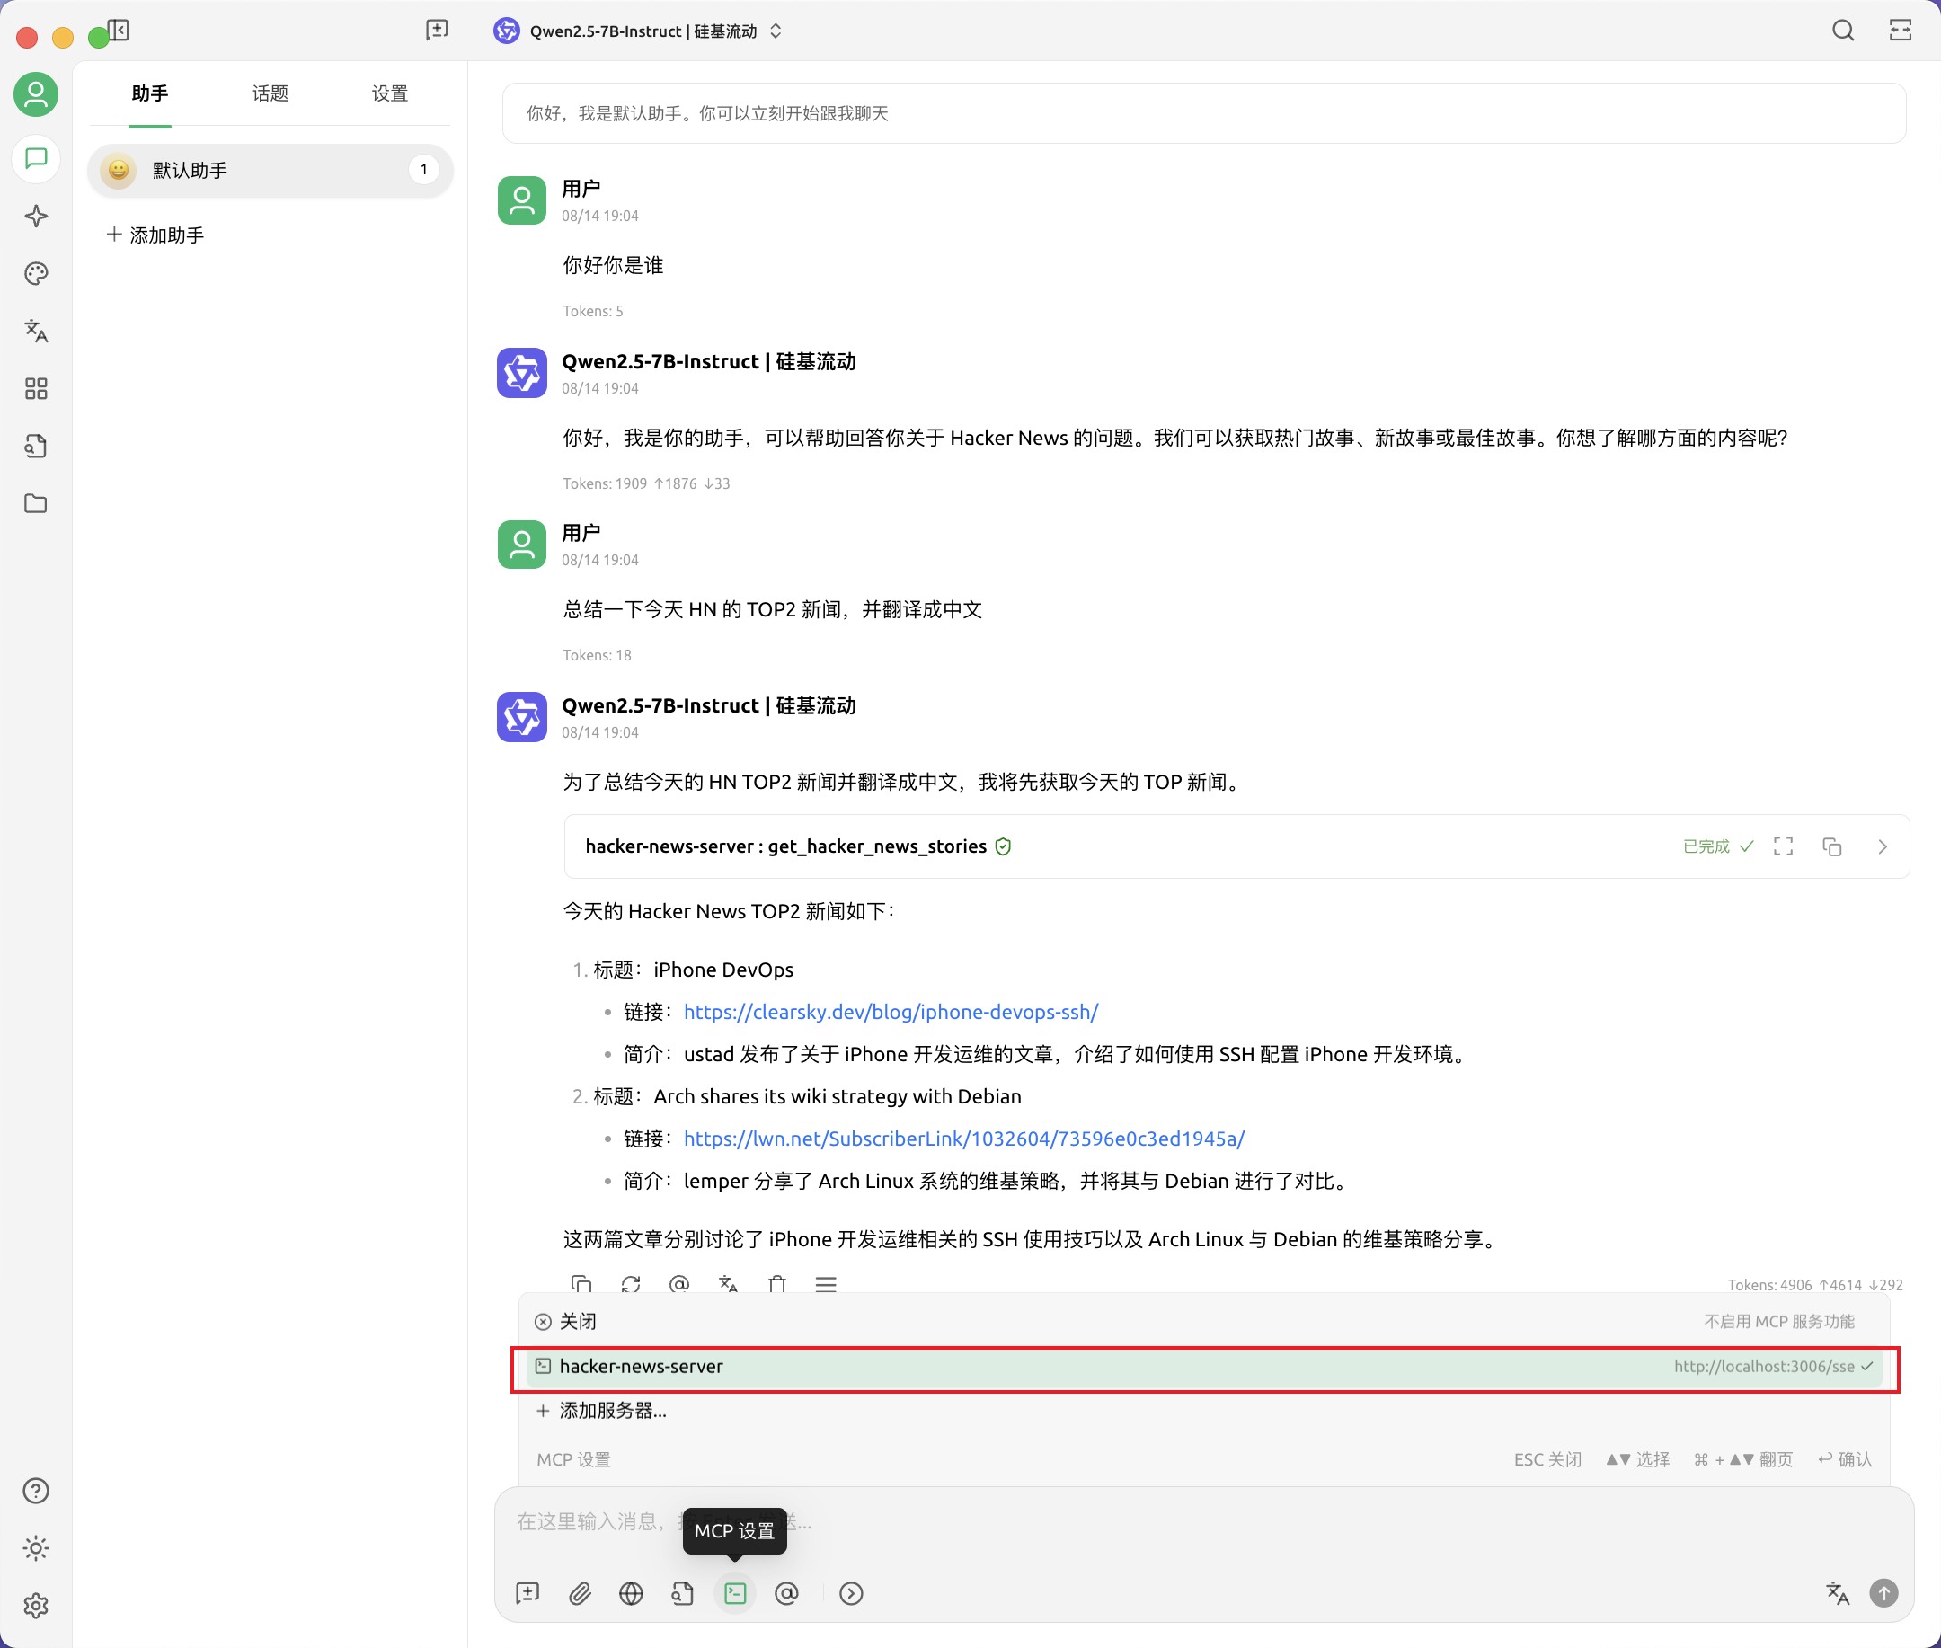Open the clearsky.dev iphone-devops-ssh link
1941x1648 pixels.
pyautogui.click(x=891, y=1012)
